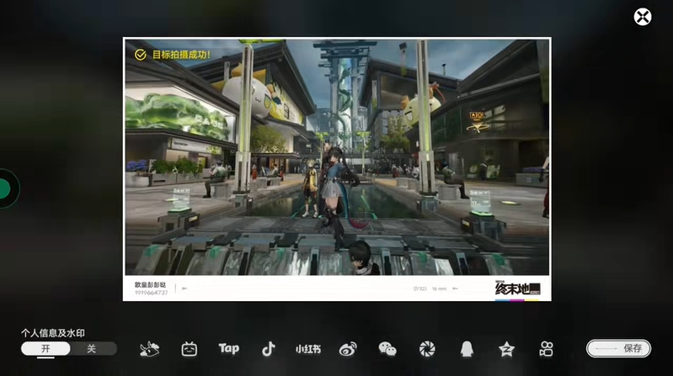This screenshot has height=376, width=673.
Task: Share the photo to WeChat chat
Action: (x=387, y=349)
